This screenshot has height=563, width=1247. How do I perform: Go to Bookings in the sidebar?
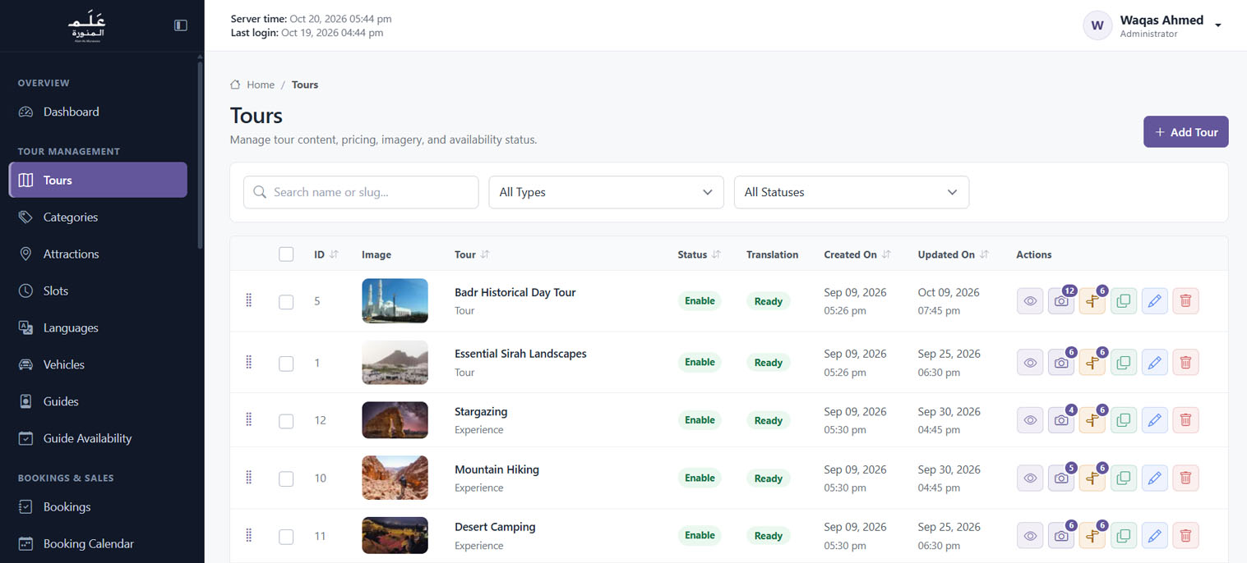[x=98, y=507]
